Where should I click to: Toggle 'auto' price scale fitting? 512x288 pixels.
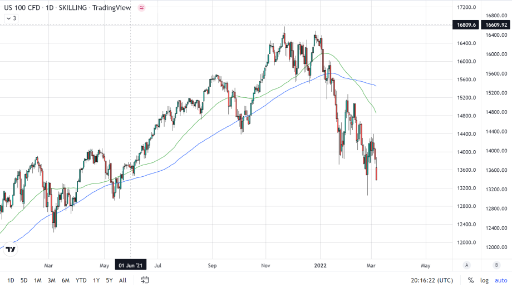point(501,280)
